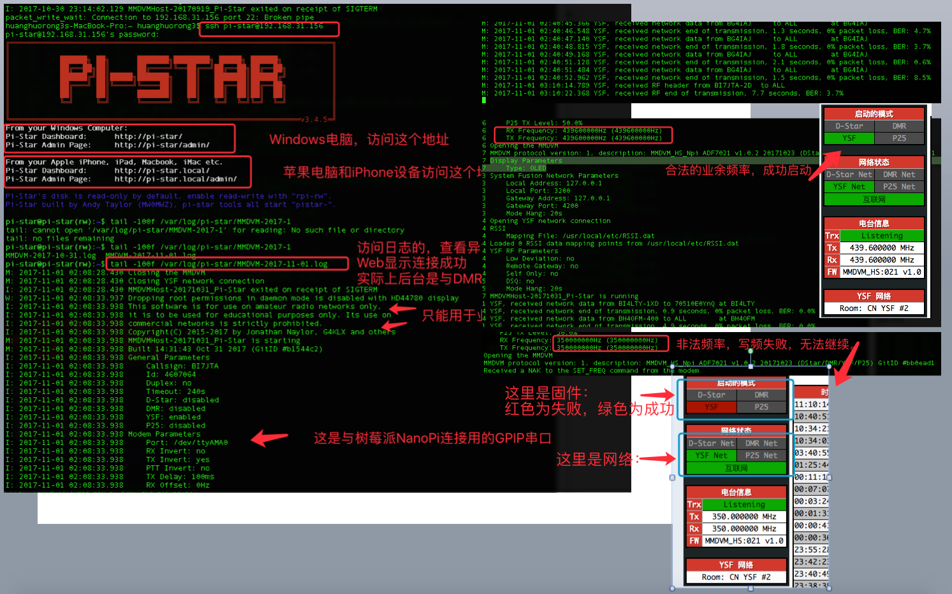Click the time entry starting 03:40
Screen dimensions: 952x594
(x=811, y=453)
